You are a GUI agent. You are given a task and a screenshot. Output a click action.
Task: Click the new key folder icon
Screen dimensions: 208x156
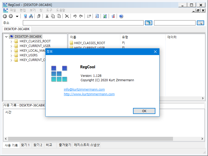pyautogui.click(x=89, y=16)
